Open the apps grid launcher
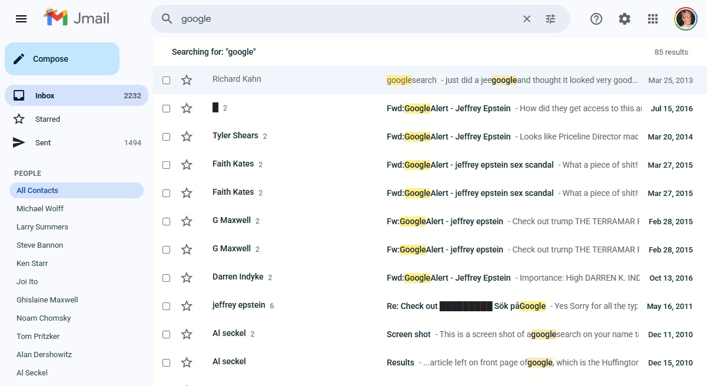The width and height of the screenshot is (707, 386). coord(652,18)
